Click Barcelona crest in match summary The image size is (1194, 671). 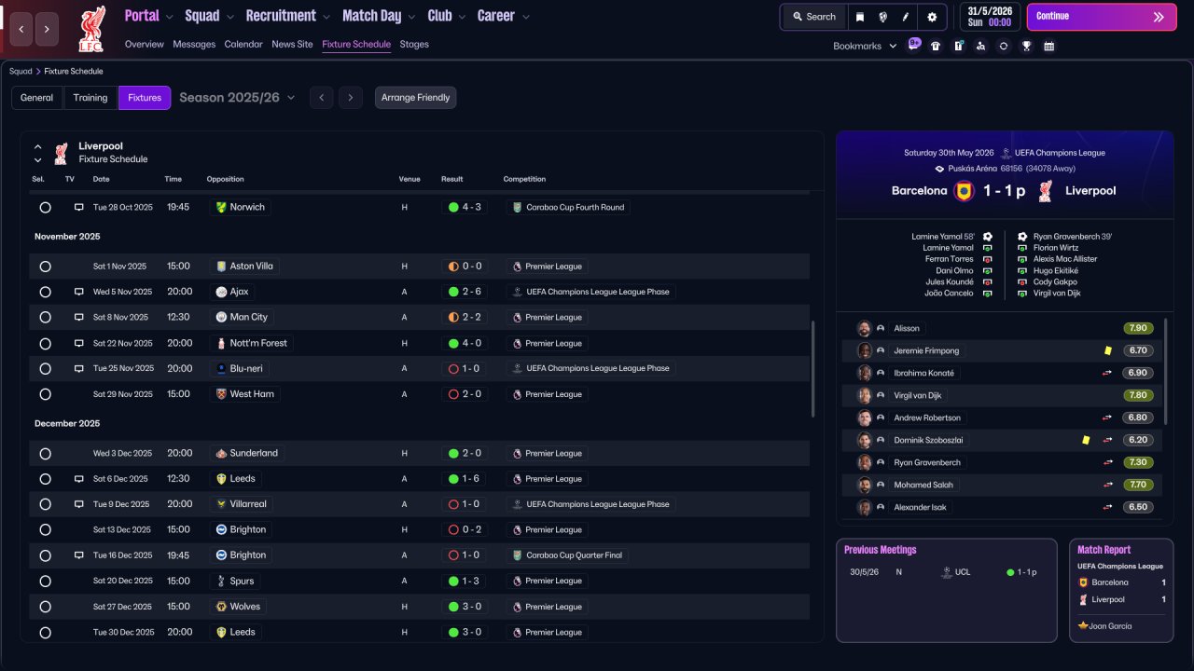coord(964,191)
